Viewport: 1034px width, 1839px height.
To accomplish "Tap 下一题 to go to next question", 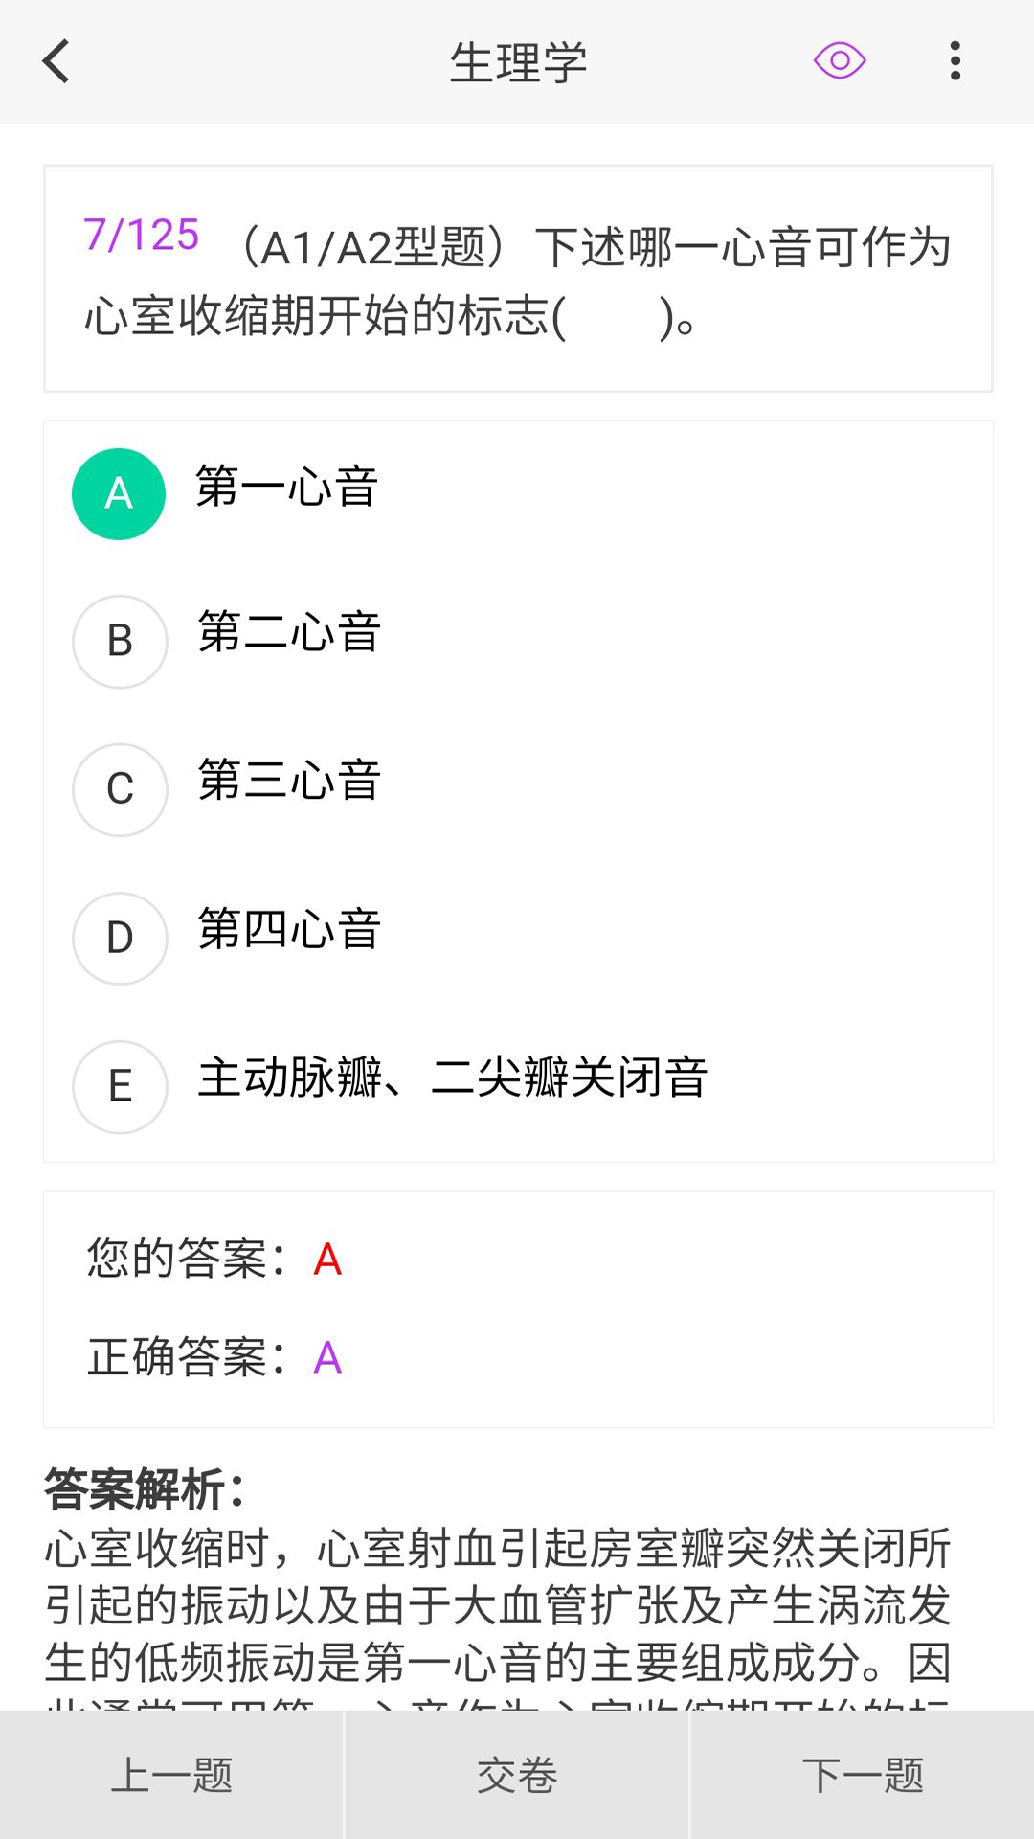I will (861, 1777).
